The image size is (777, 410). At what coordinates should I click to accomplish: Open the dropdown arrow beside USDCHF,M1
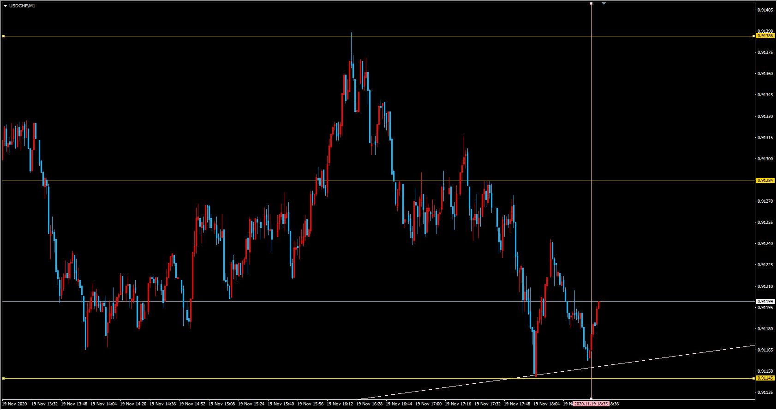coord(5,6)
